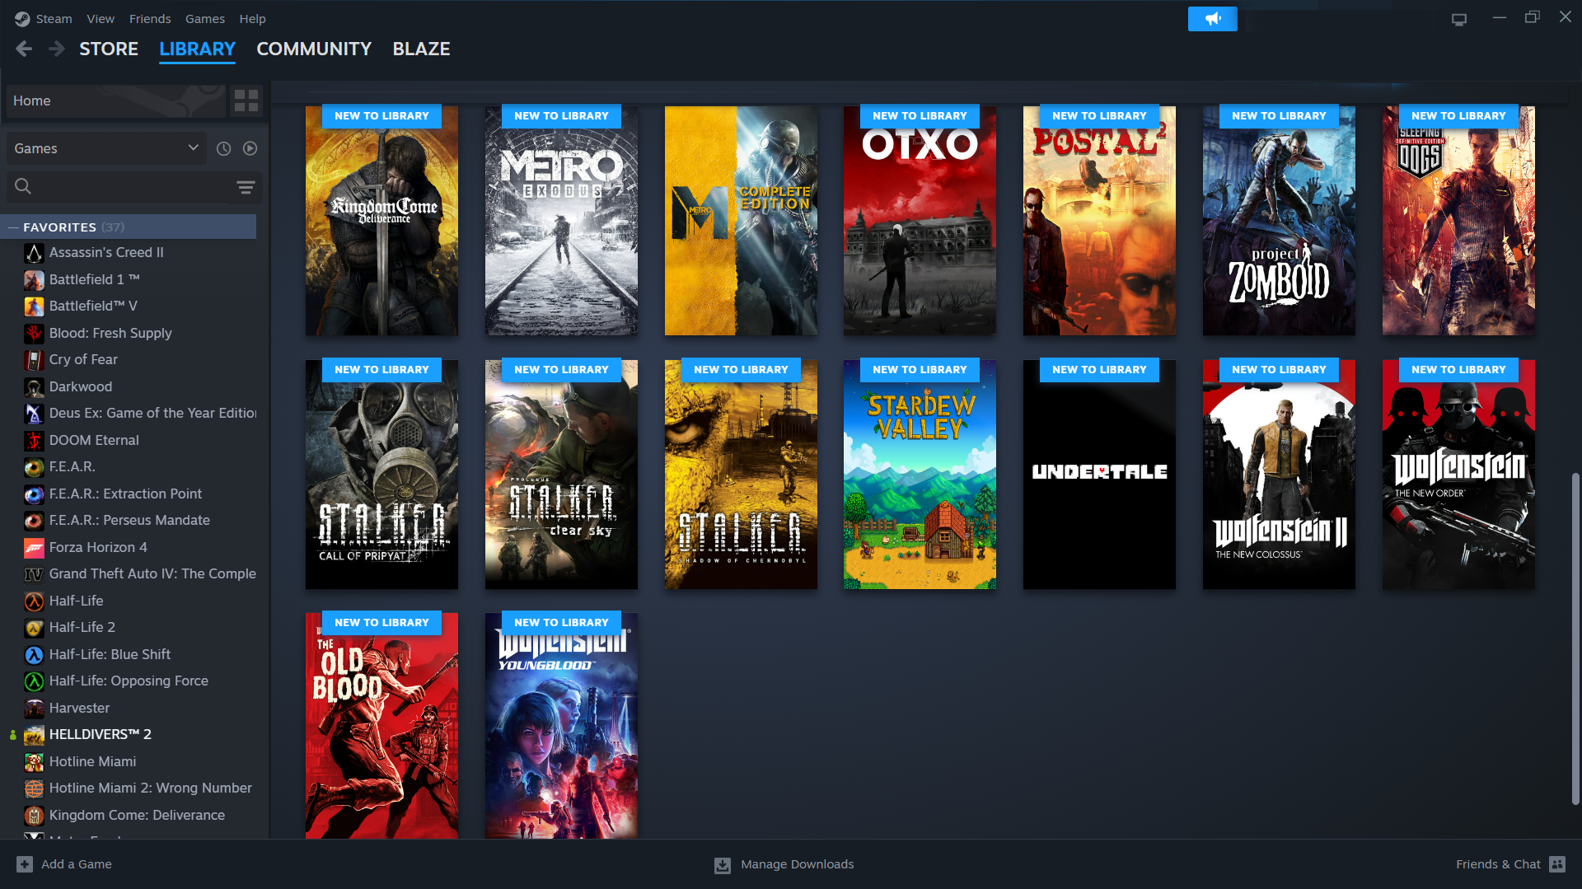Open the Stardew Valley cover
This screenshot has width=1582, height=889.
920,475
